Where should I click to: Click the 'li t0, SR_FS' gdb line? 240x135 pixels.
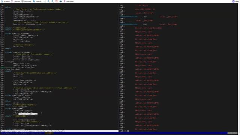pos(141,5)
